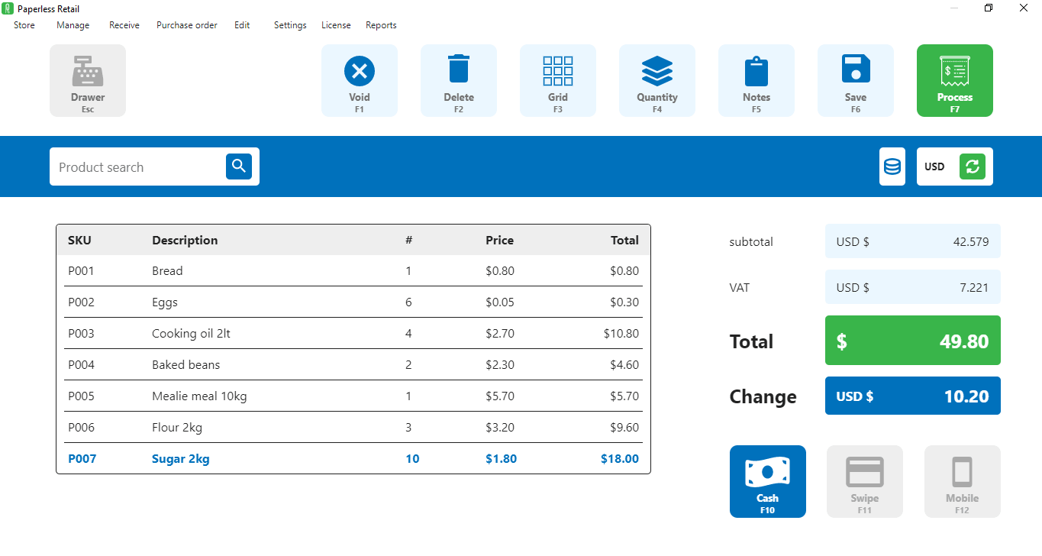
Task: Open the Store menu
Action: click(x=24, y=25)
